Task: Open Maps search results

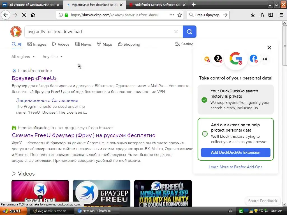Action: pos(105,44)
